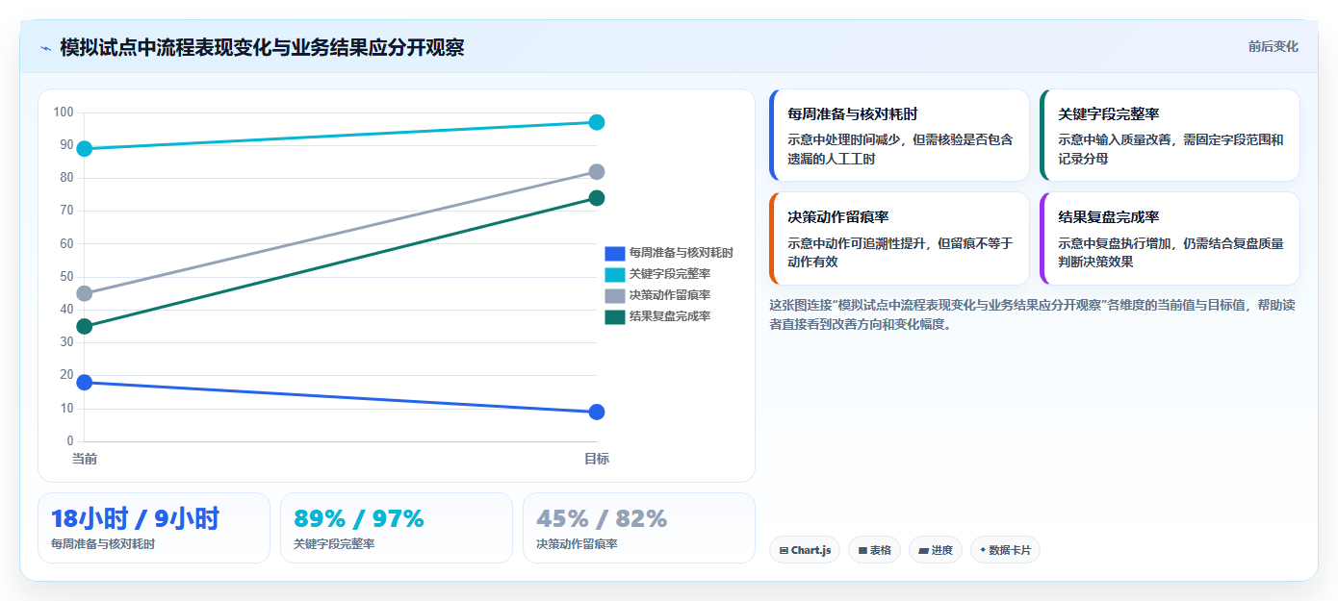
Task: Click the 结果复盘完成率 legend label
Action: click(670, 316)
